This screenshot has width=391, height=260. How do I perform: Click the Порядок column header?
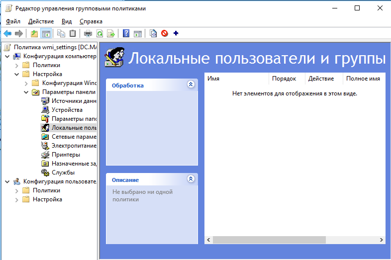tap(285, 79)
